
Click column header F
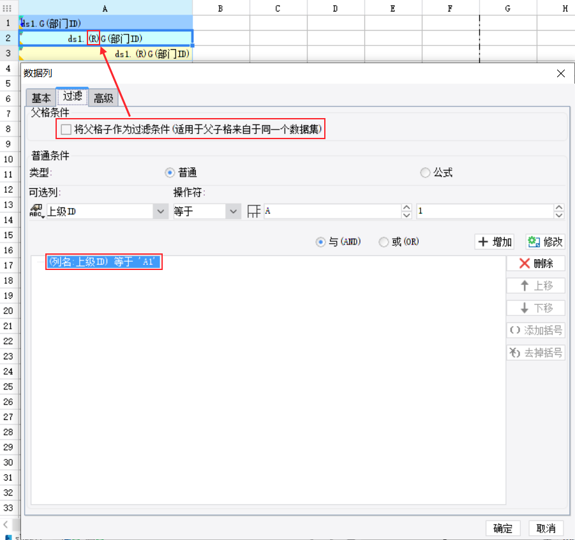tap(451, 8)
